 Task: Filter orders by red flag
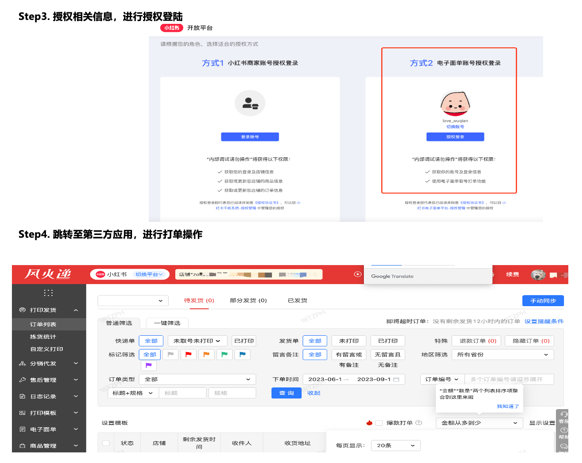[189, 354]
